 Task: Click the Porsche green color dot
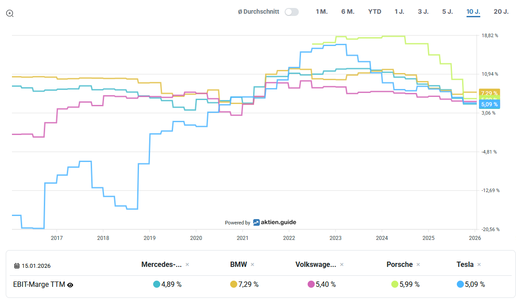(395, 284)
